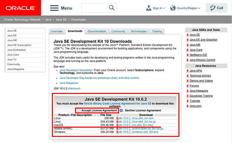Screen dimensions: 232x143
Task: Click download icon for linux-x64_bin.rpm
Action: 117,118
